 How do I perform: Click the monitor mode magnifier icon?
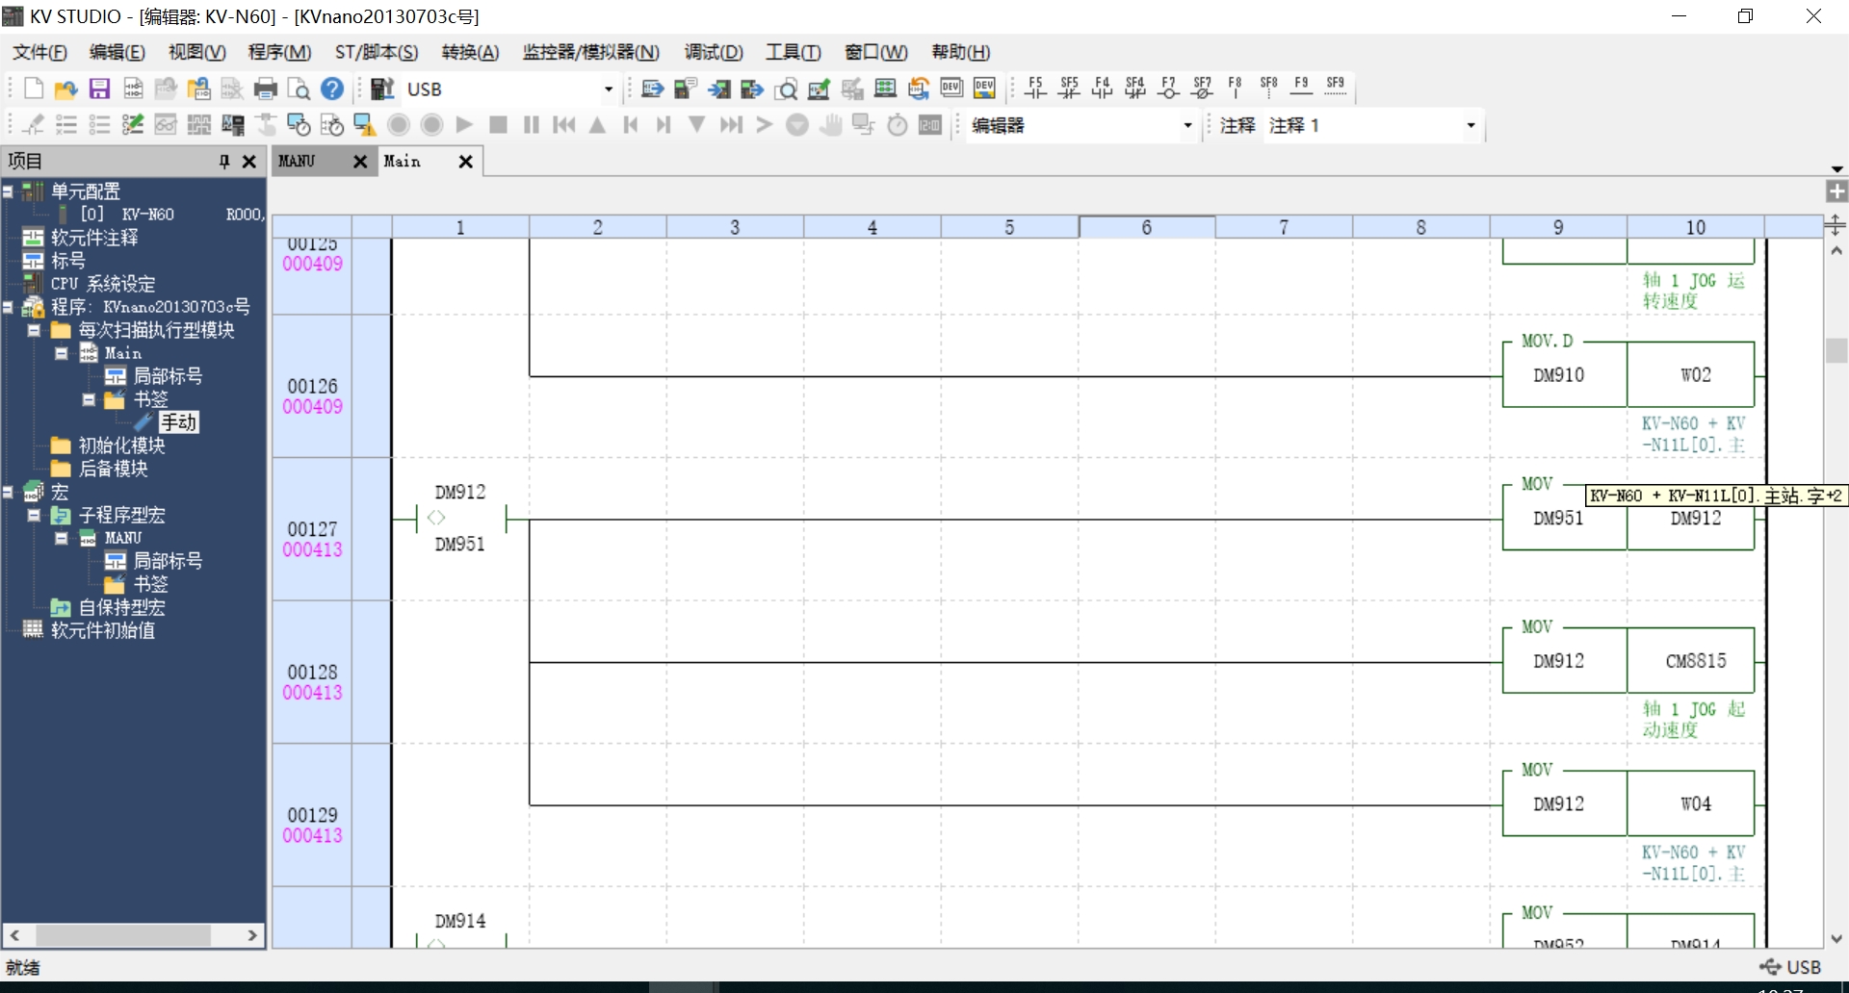(x=786, y=89)
